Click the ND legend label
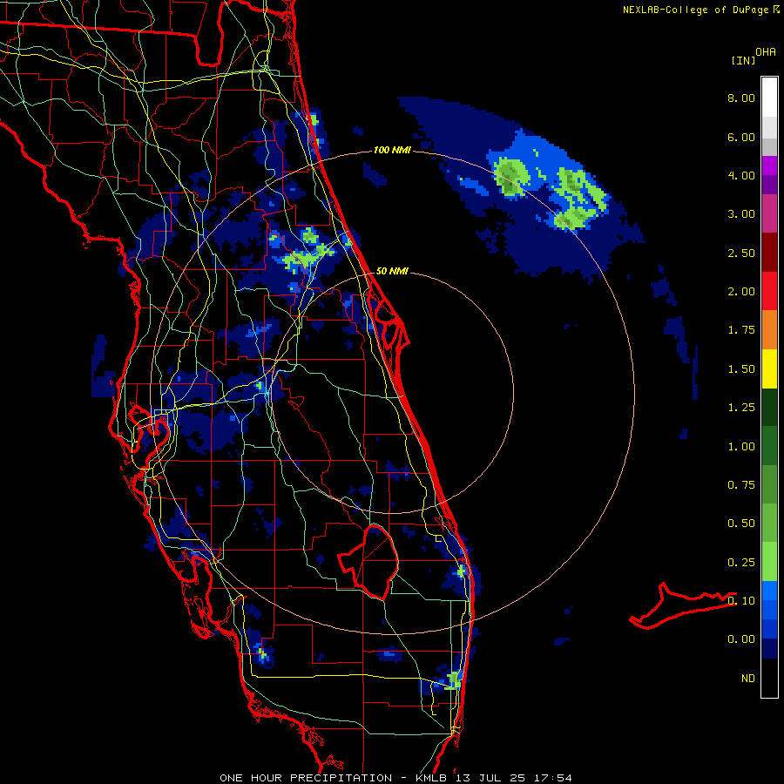The height and width of the screenshot is (784, 784). coord(748,679)
